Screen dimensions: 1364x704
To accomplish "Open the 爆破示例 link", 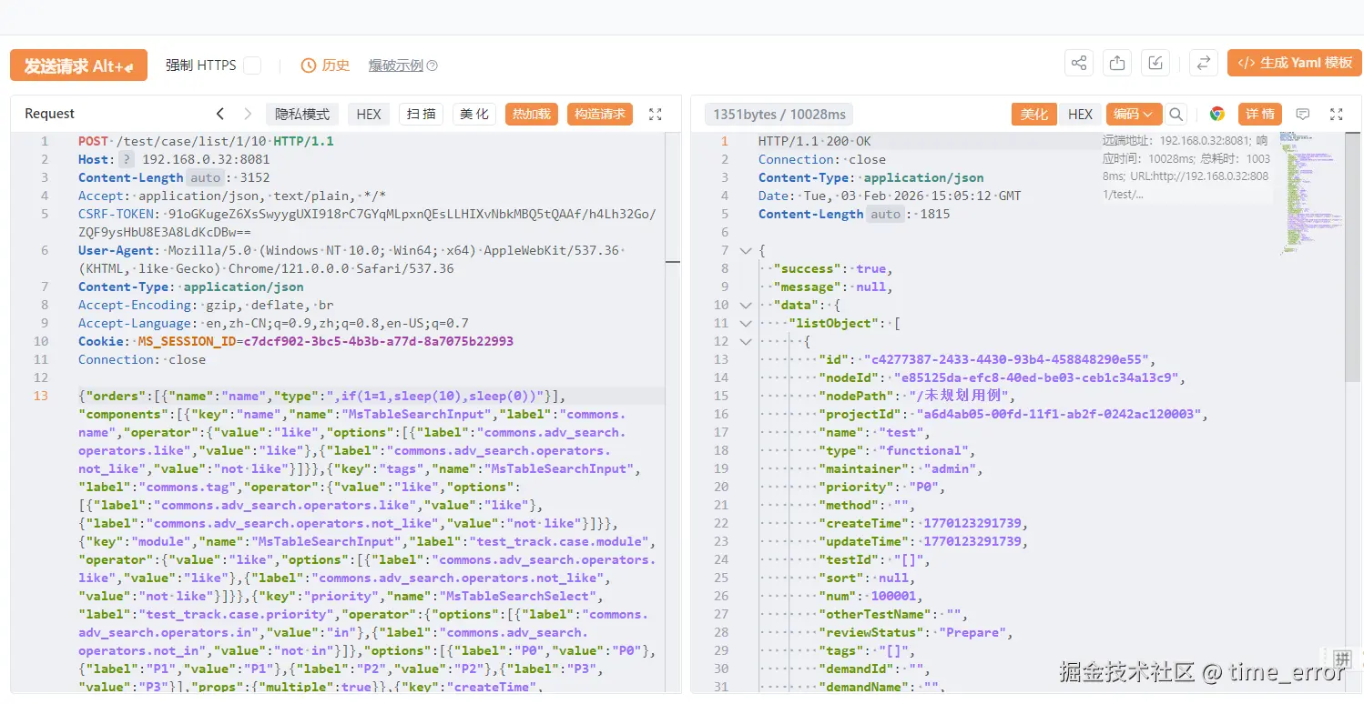I will coord(396,65).
